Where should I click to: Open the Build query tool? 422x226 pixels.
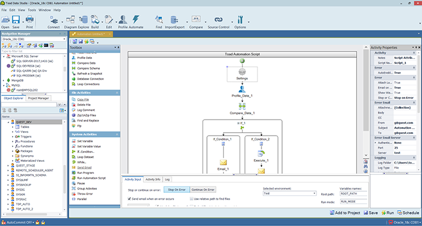pos(95,22)
